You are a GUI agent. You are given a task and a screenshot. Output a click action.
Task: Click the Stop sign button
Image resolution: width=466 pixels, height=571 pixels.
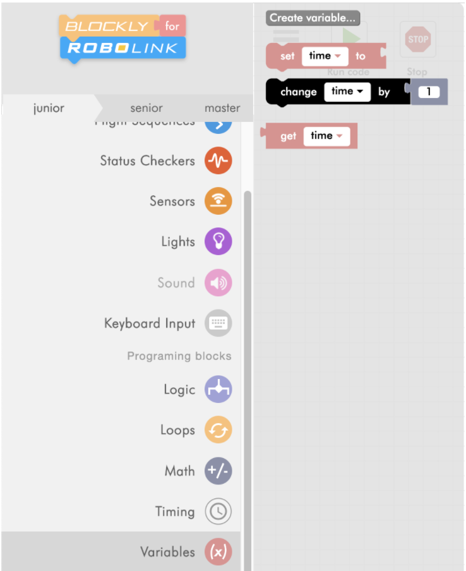coord(418,39)
